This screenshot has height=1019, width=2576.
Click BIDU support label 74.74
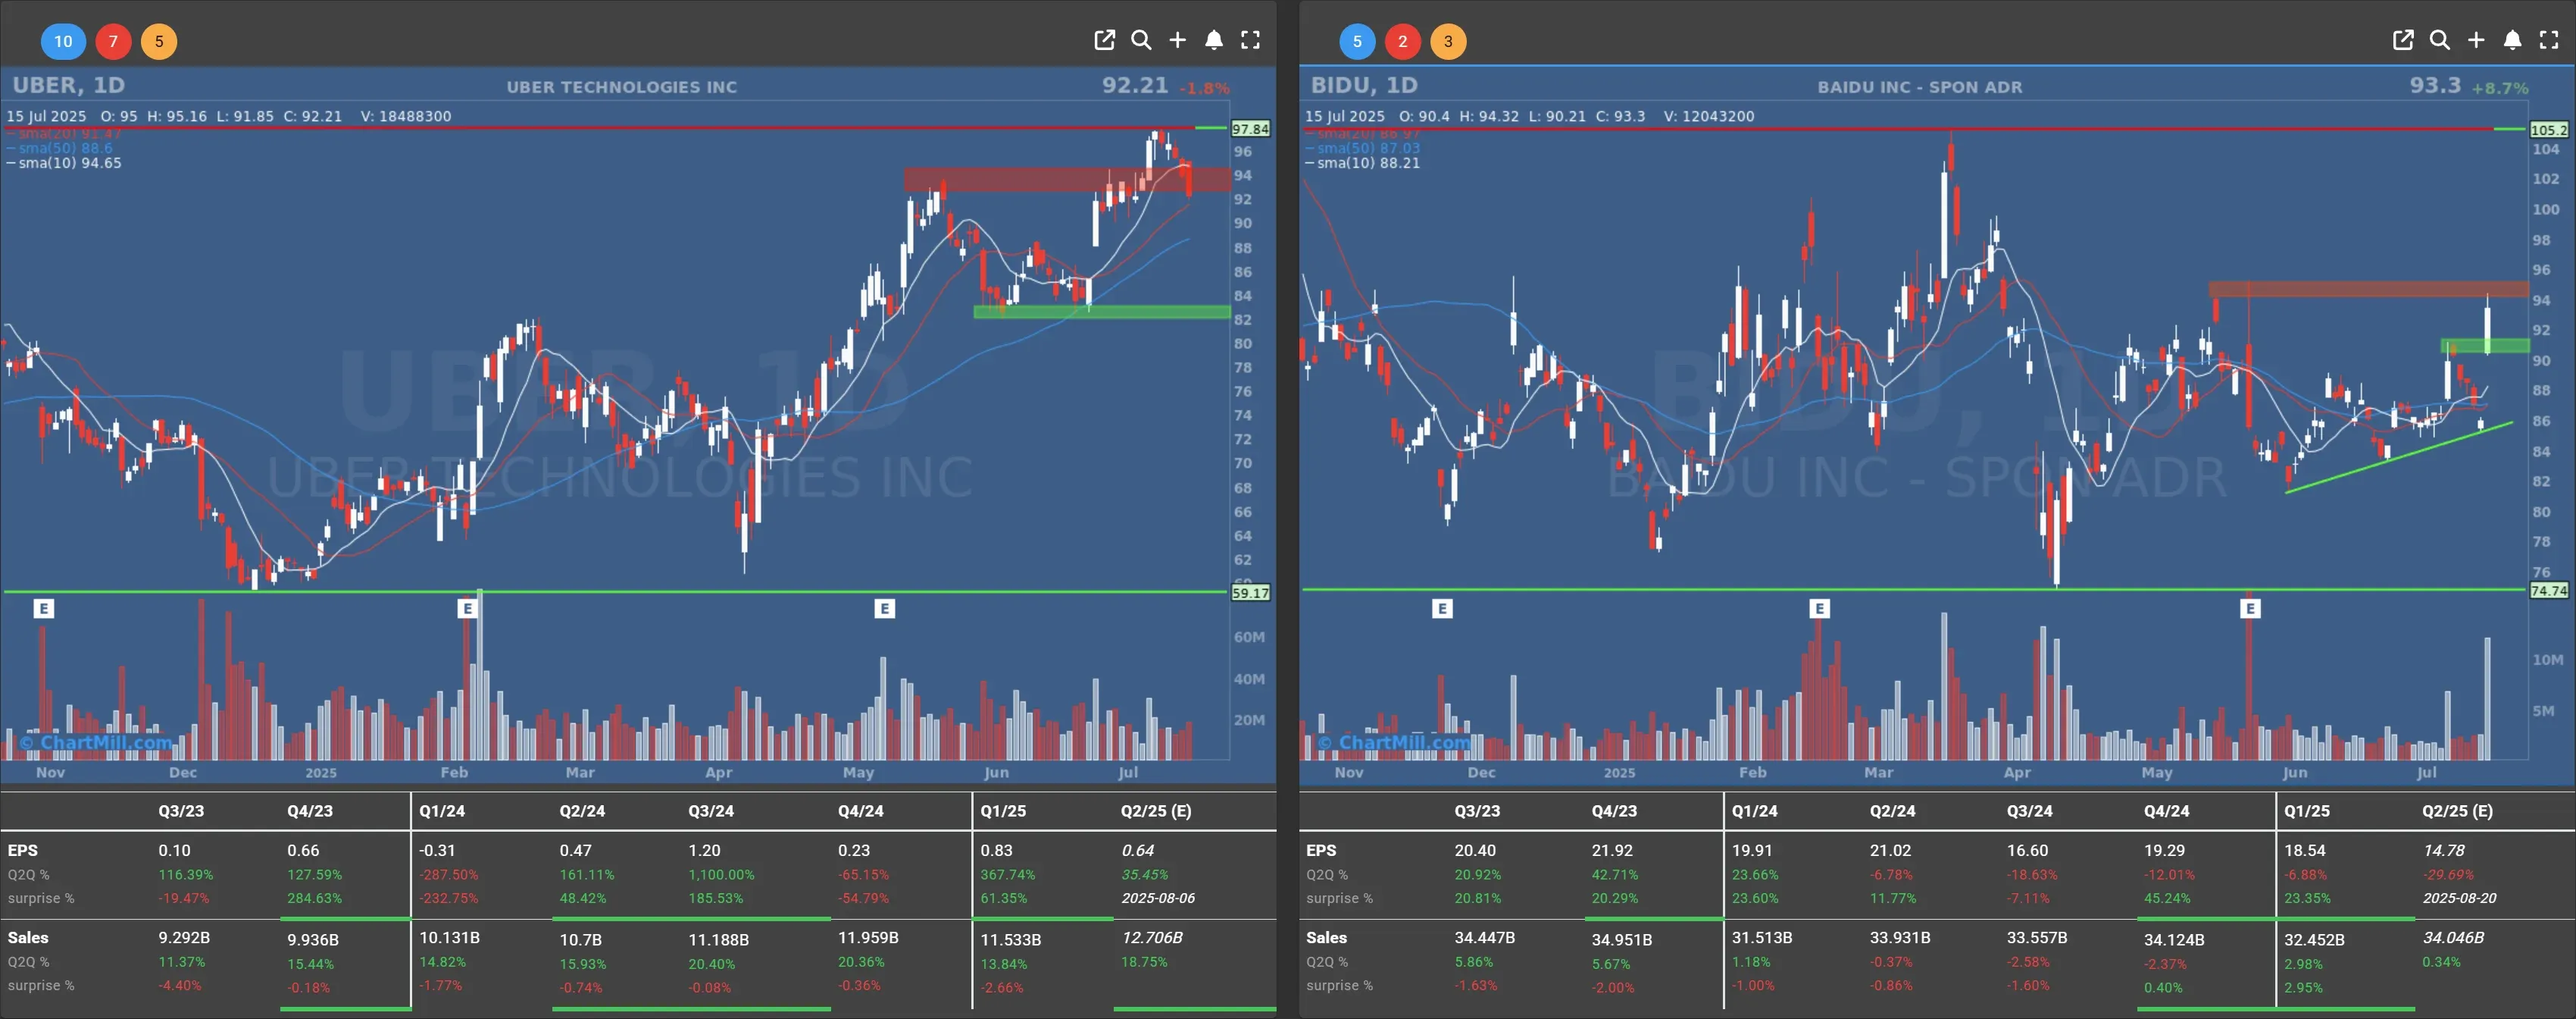coord(2549,591)
